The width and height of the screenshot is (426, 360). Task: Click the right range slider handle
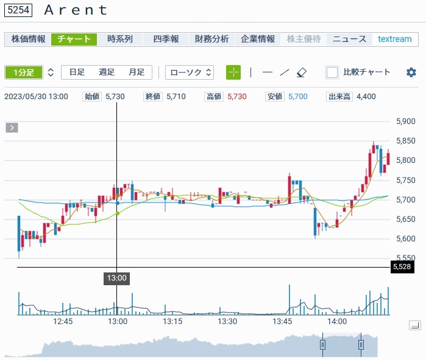point(361,345)
